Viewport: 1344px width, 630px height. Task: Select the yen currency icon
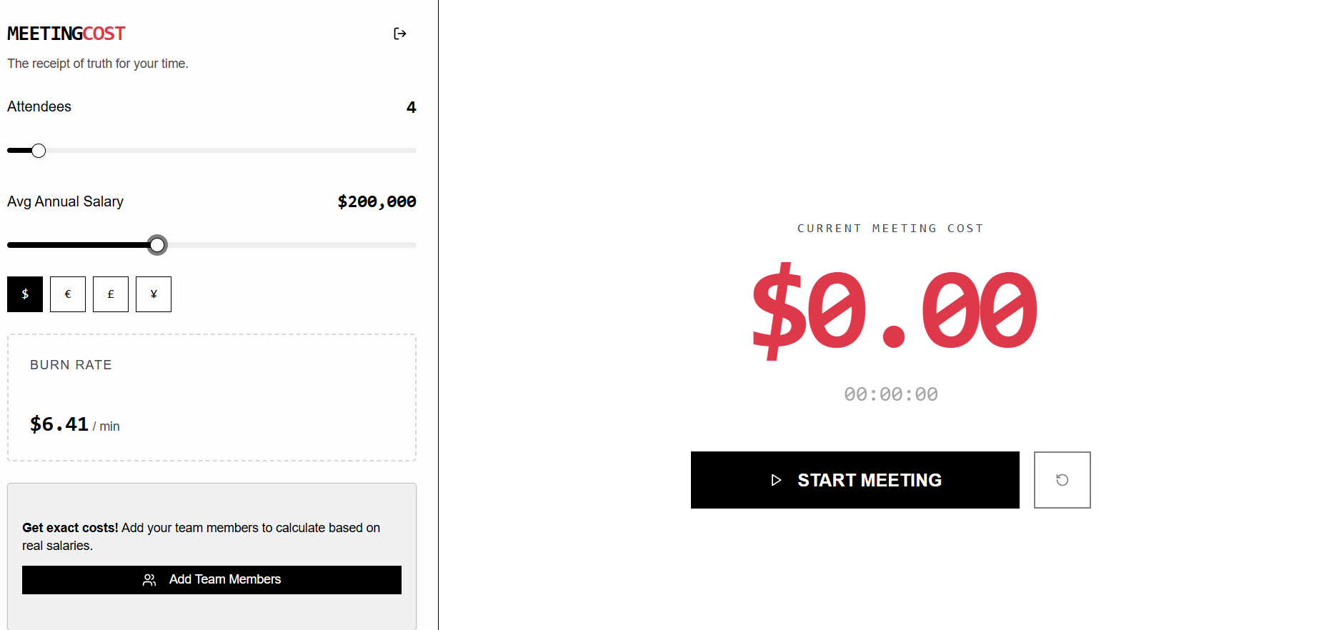153,294
